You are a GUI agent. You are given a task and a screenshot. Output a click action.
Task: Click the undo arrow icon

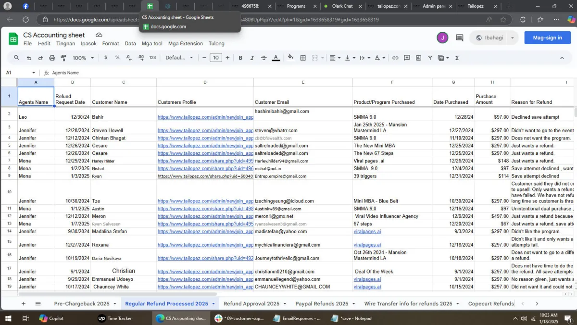29,58
